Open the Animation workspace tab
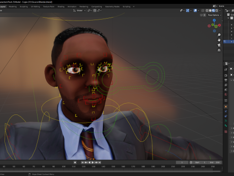The width and height of the screenshot is (234, 176). [72, 6]
